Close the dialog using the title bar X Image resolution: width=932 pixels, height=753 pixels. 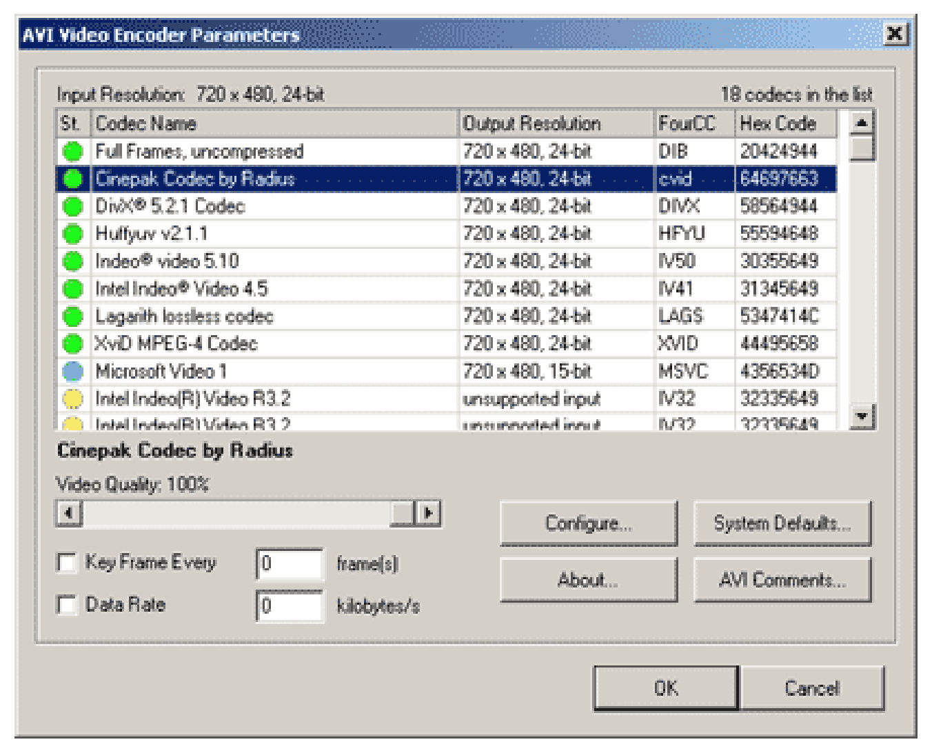(x=895, y=34)
